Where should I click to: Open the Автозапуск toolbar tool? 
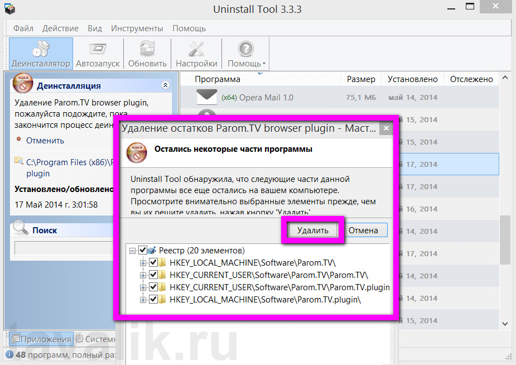click(x=98, y=54)
